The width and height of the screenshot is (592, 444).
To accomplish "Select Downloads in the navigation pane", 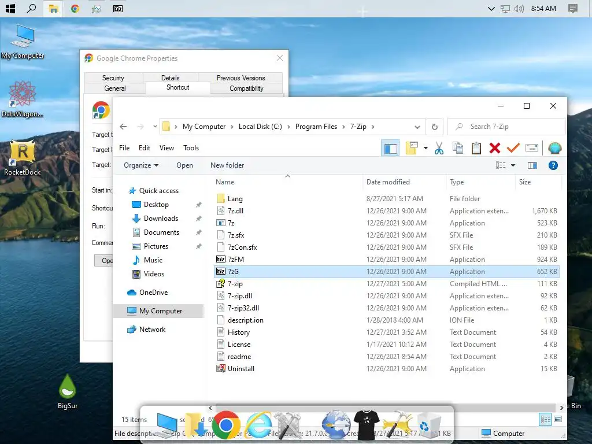I will click(161, 219).
